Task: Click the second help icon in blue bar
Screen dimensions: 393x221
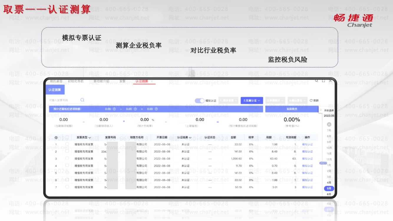Action: (x=135, y=109)
